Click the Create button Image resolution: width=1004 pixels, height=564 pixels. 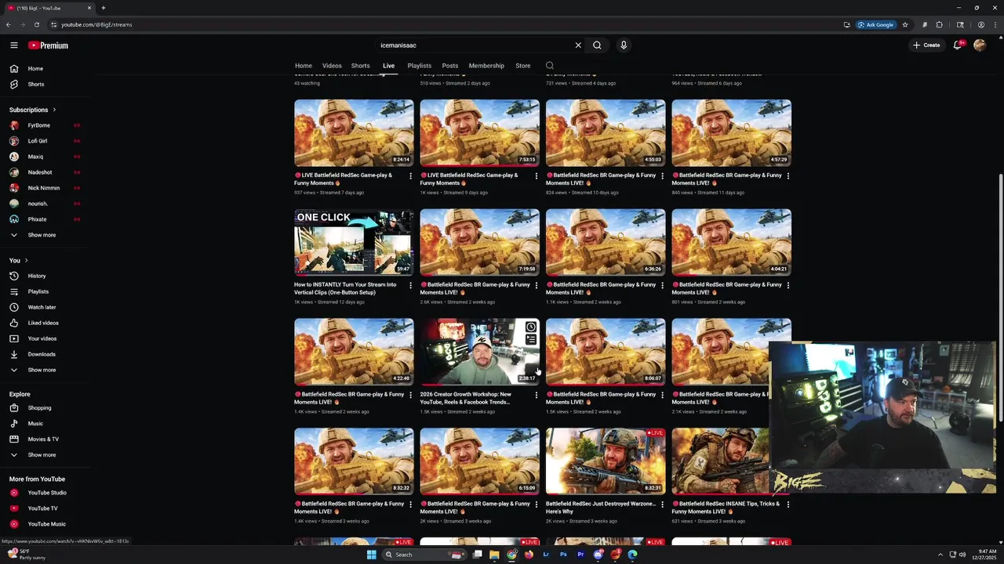click(x=926, y=45)
